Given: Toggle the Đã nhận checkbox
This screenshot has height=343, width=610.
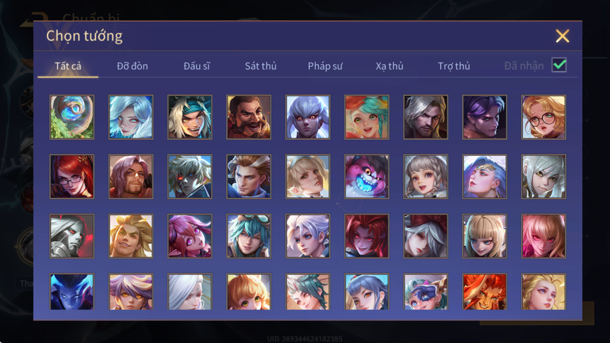Looking at the screenshot, I should [559, 65].
